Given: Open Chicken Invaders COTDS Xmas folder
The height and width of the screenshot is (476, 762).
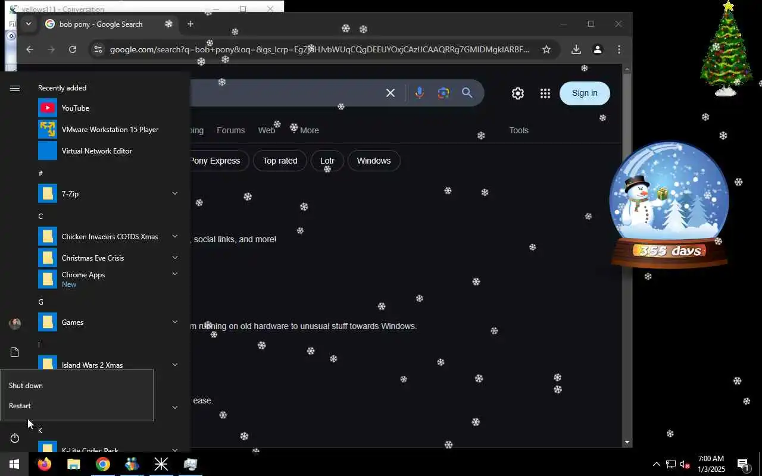Looking at the screenshot, I should coord(107,237).
